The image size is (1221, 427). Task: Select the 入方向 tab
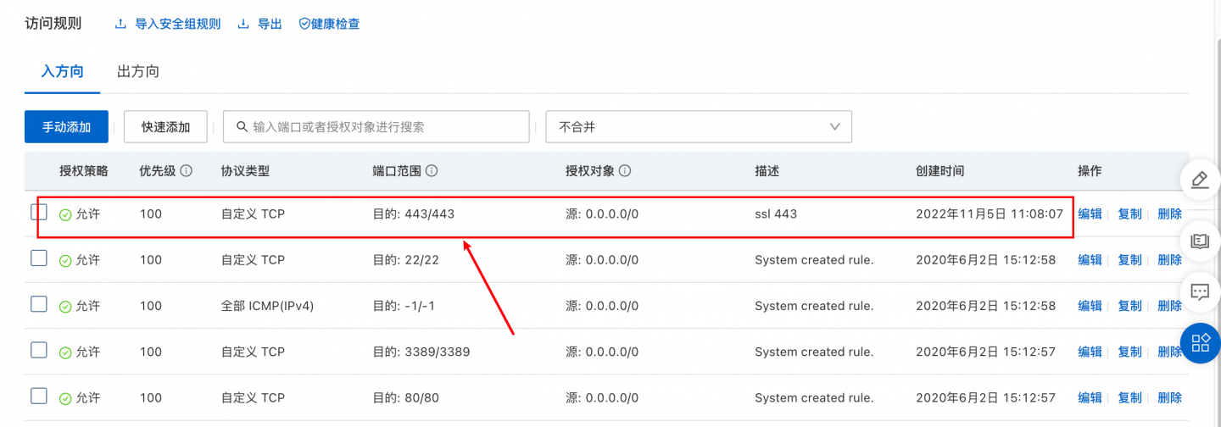pos(63,71)
